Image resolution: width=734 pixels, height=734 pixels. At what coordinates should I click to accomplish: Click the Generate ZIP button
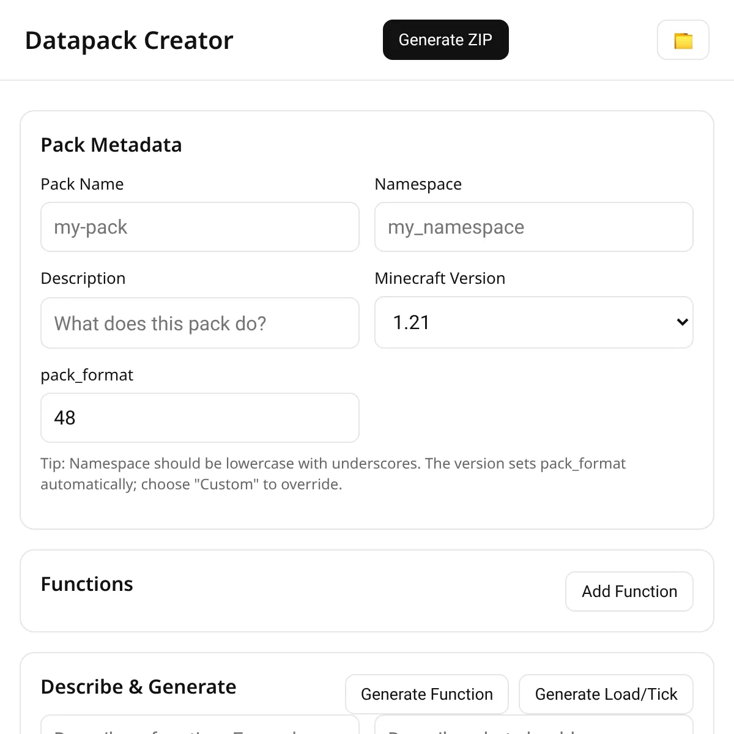point(445,40)
